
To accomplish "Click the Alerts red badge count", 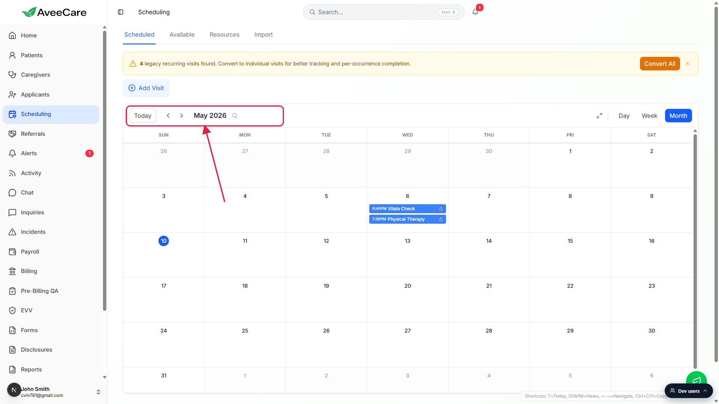I will 90,153.
